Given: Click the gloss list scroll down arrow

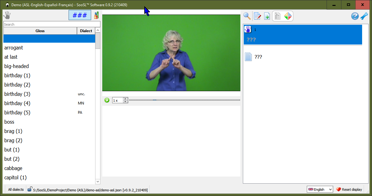Looking at the screenshot, I should (x=98, y=181).
